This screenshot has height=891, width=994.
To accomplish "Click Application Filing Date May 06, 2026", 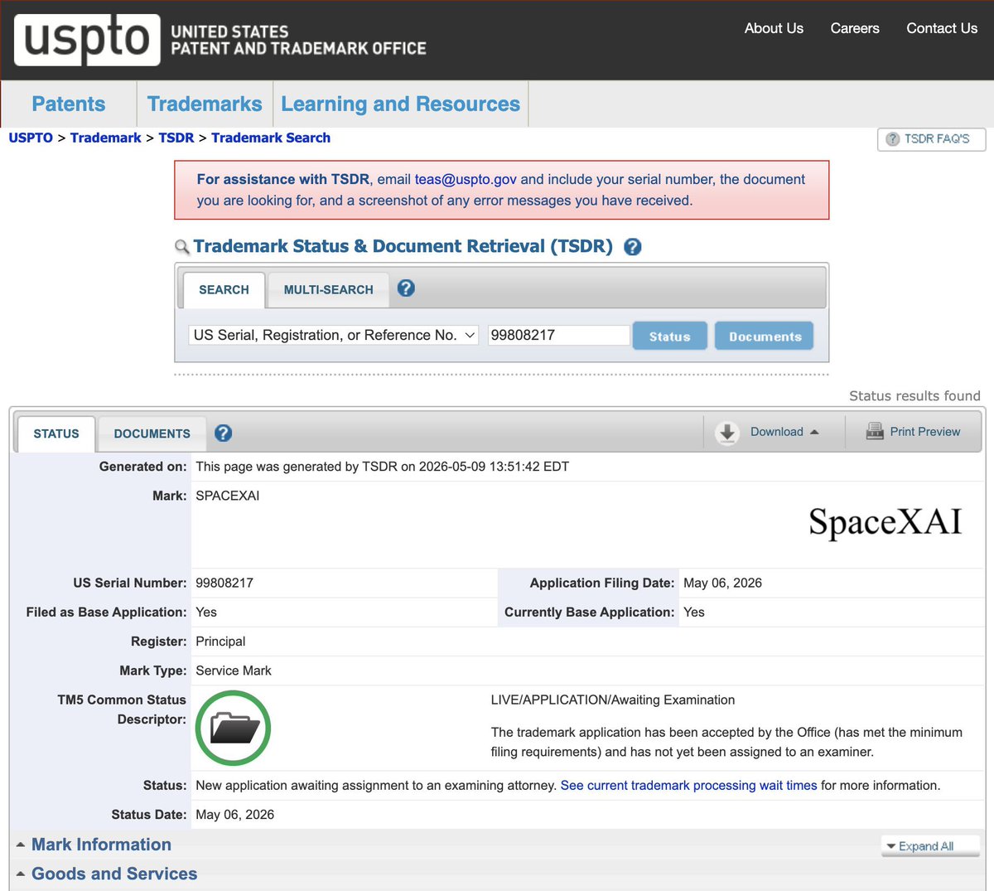I will pyautogui.click(x=722, y=583).
